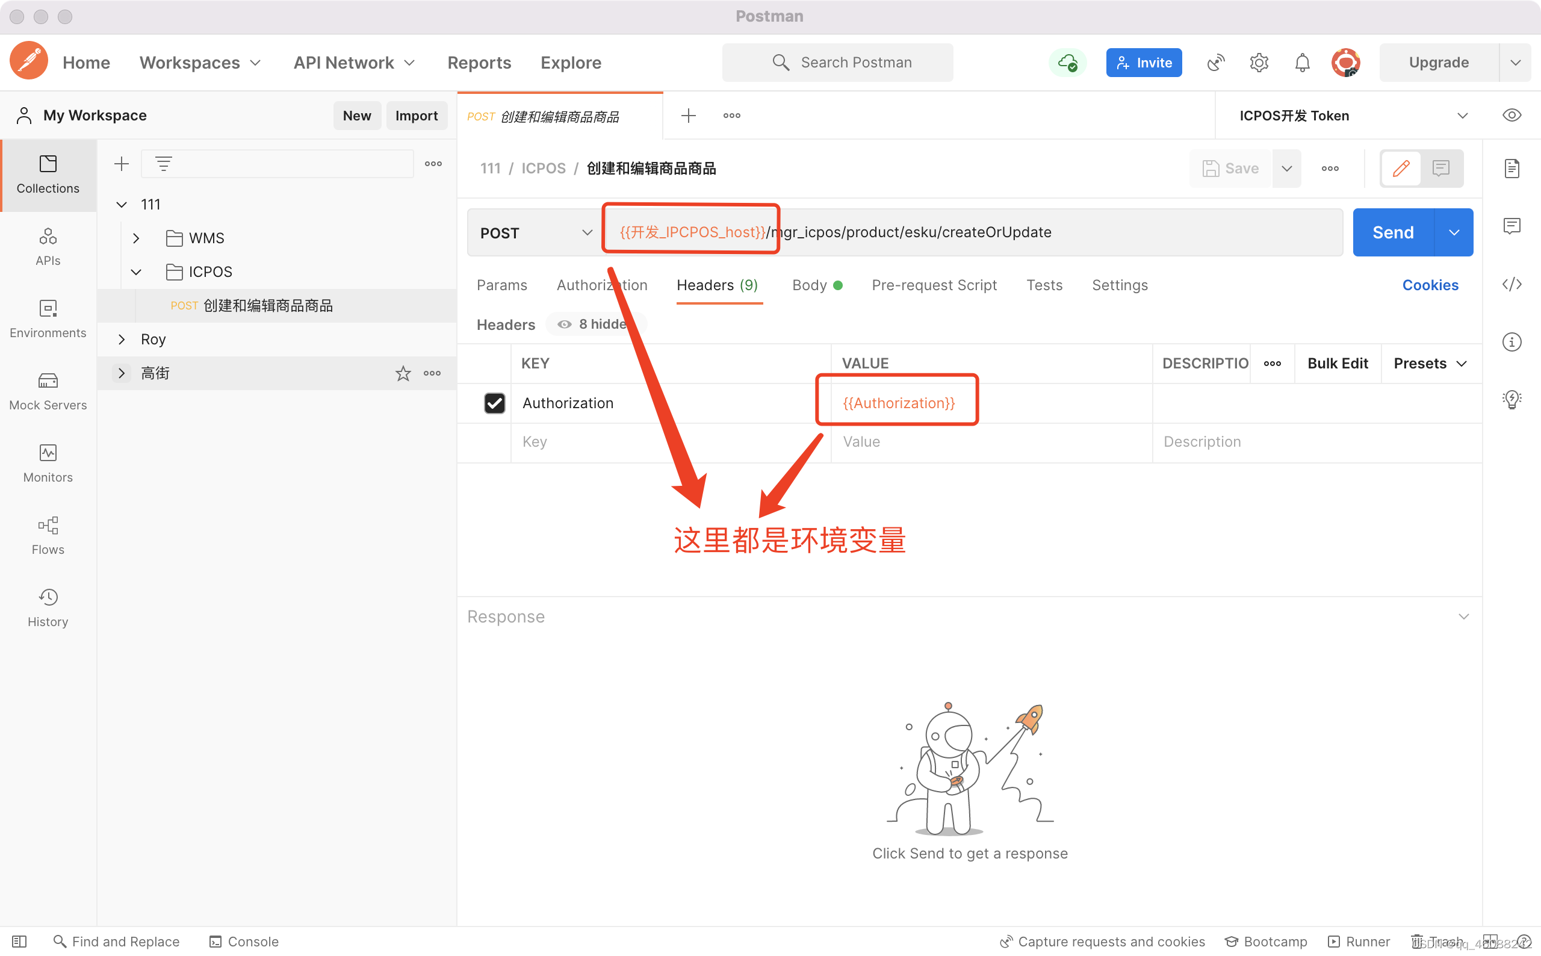The width and height of the screenshot is (1541, 956).
Task: Open the Tests tab
Action: pos(1044,285)
